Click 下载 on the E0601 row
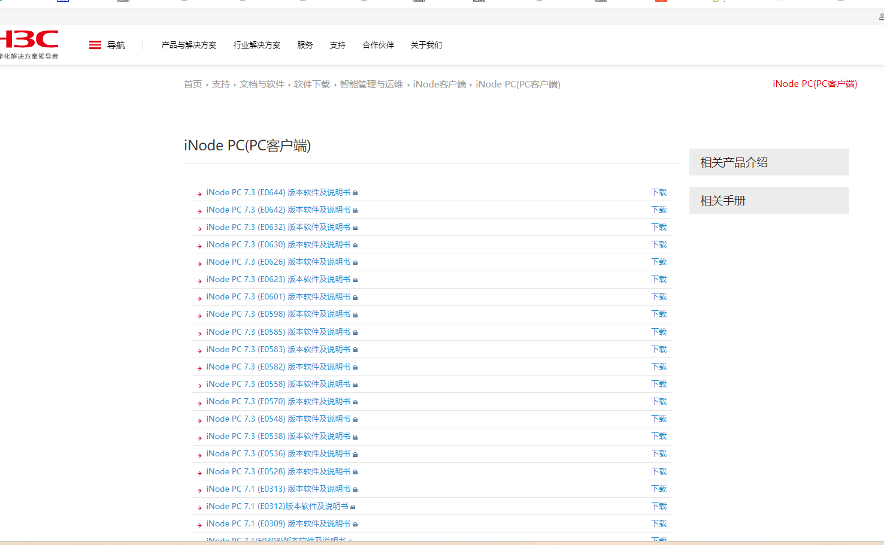The width and height of the screenshot is (884, 545). [659, 296]
